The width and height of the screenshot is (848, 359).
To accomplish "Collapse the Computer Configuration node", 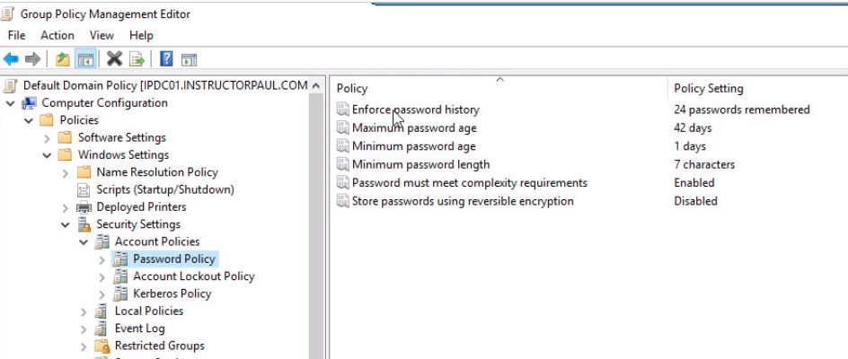I will pyautogui.click(x=11, y=103).
